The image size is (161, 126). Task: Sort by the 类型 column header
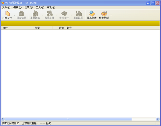coord(43,28)
